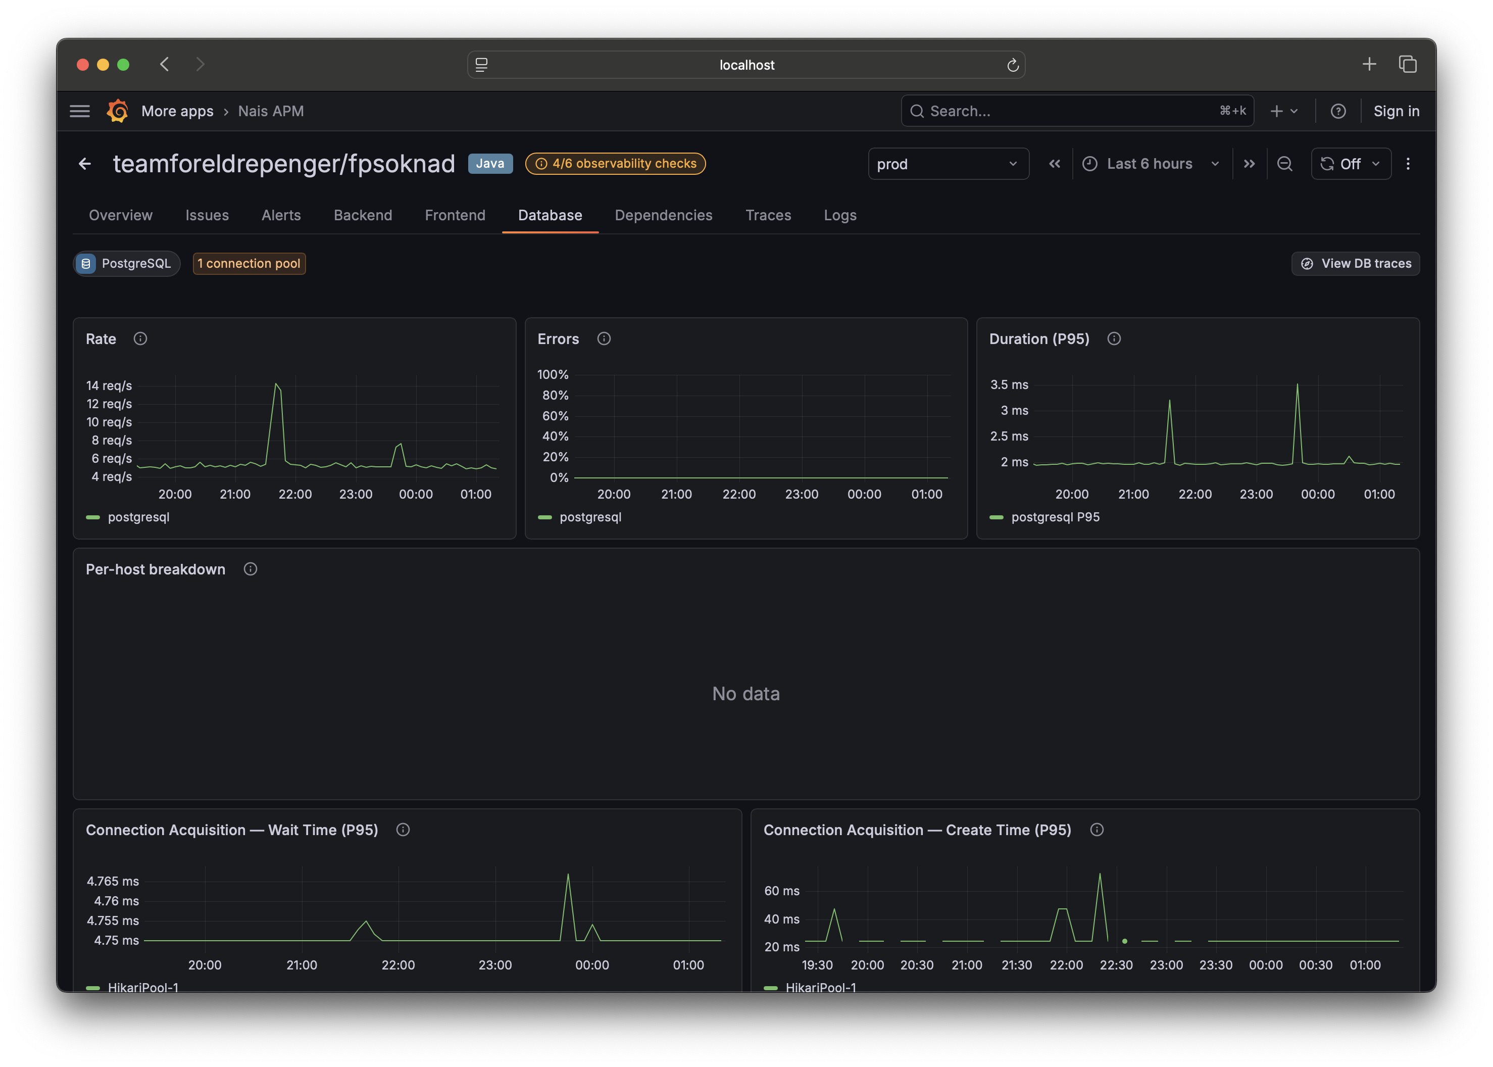Switch to the Frontend tab
The image size is (1493, 1067).
click(455, 215)
